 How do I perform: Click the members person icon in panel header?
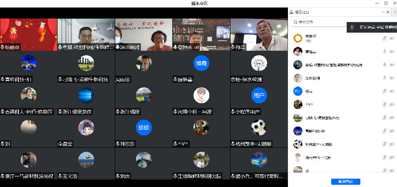click(x=291, y=12)
